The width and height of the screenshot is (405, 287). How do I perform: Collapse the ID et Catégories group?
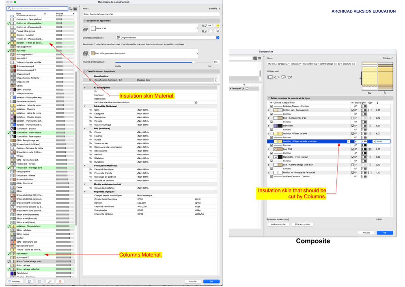click(x=85, y=88)
